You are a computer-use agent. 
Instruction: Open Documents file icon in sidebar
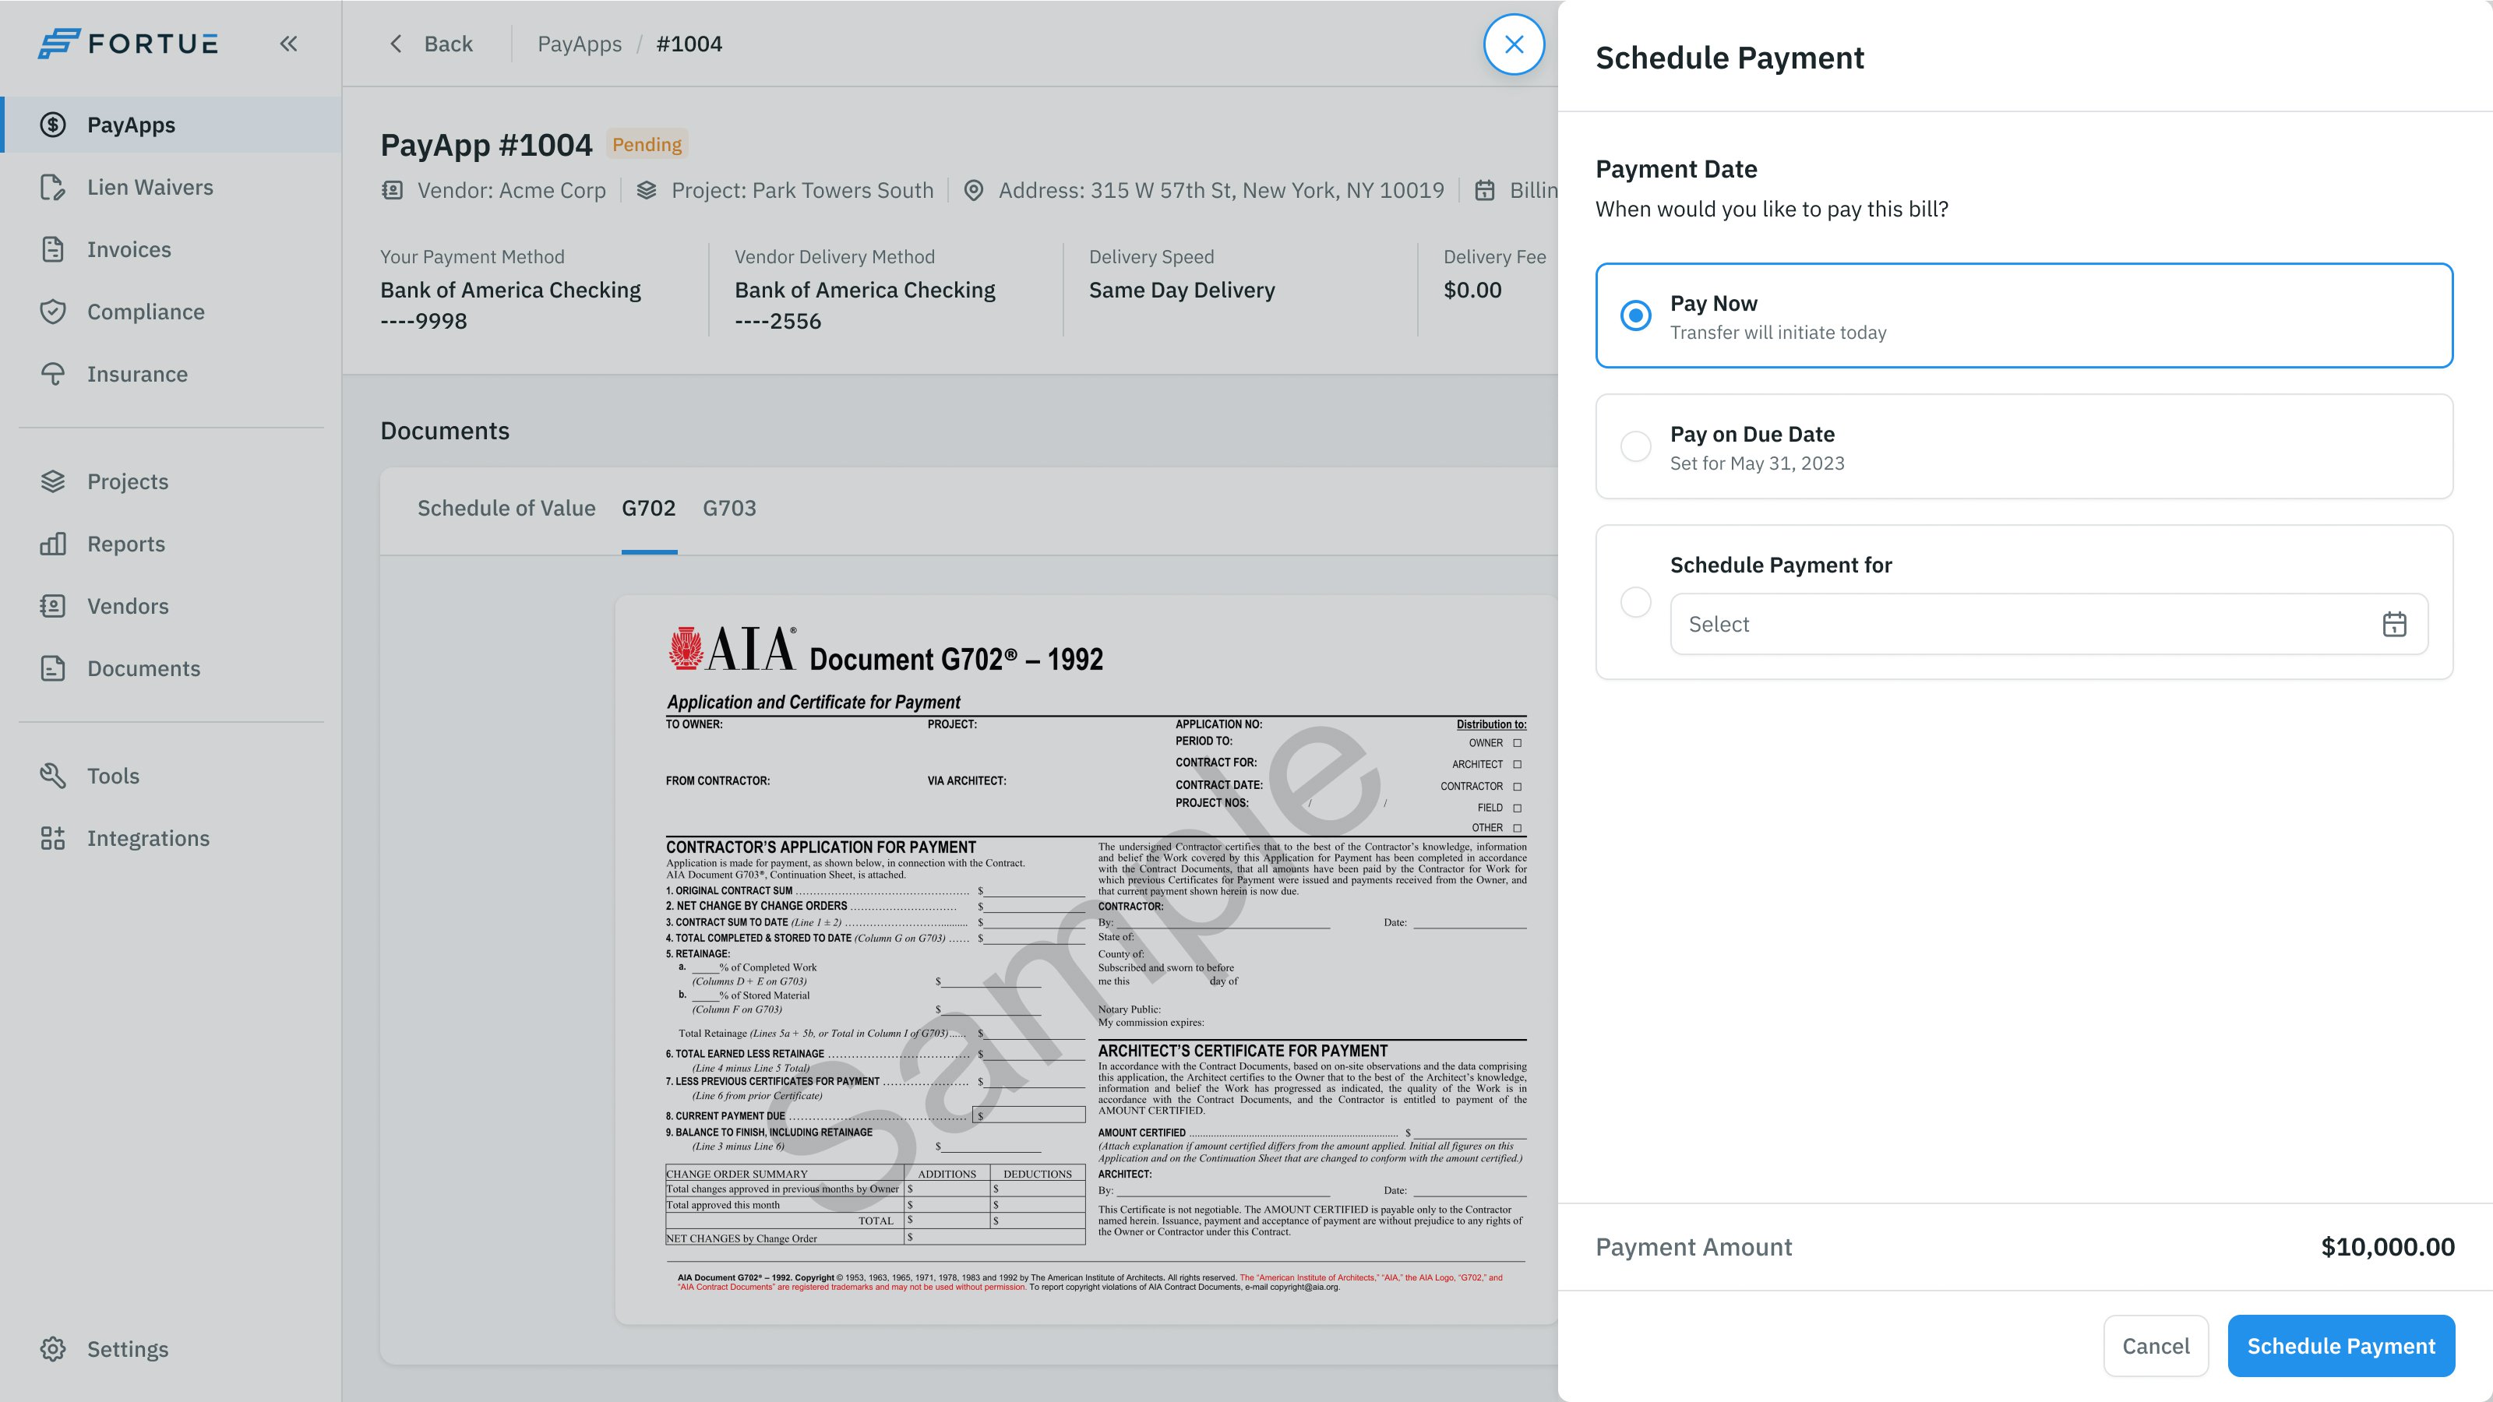53,668
